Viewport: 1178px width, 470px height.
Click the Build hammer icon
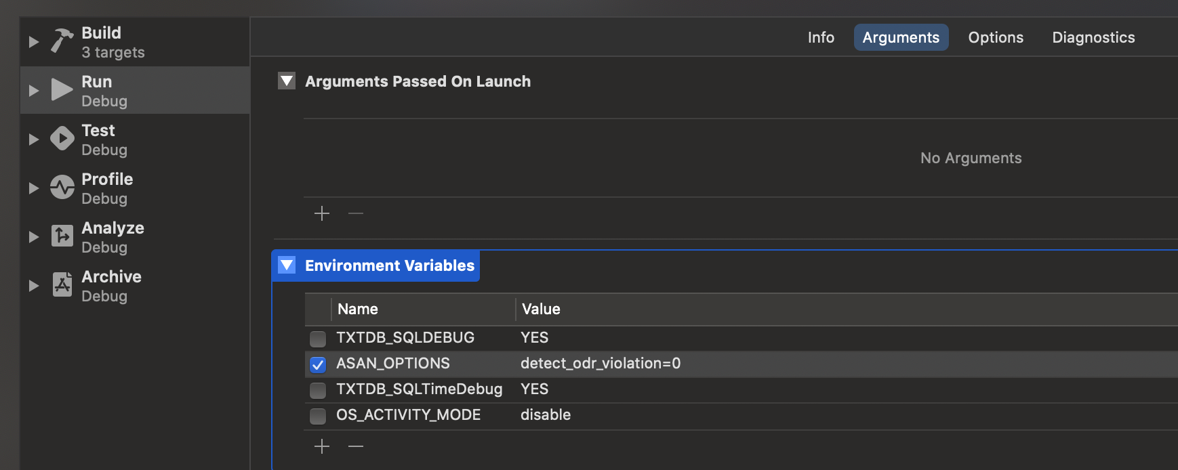click(62, 41)
